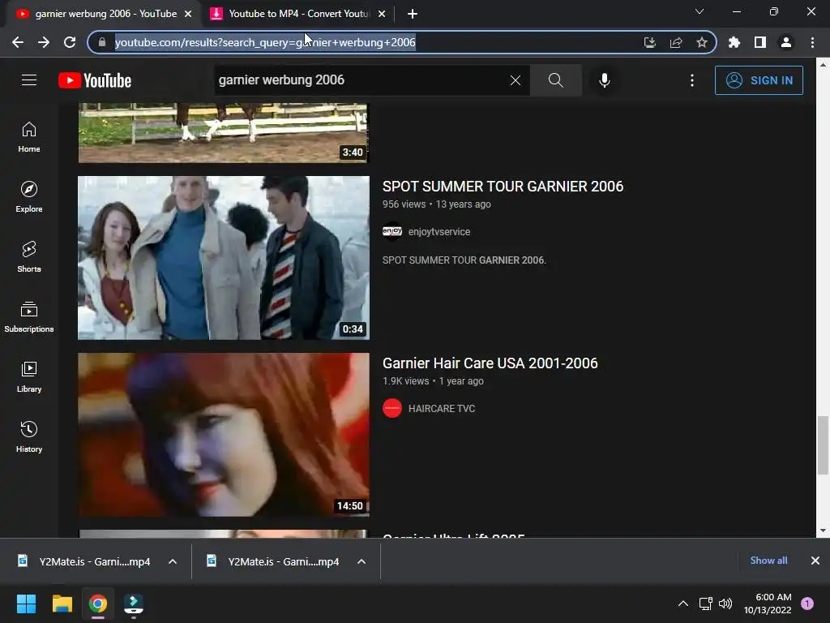Expand options for first Y2Mate download
The height and width of the screenshot is (623, 830).
173,561
